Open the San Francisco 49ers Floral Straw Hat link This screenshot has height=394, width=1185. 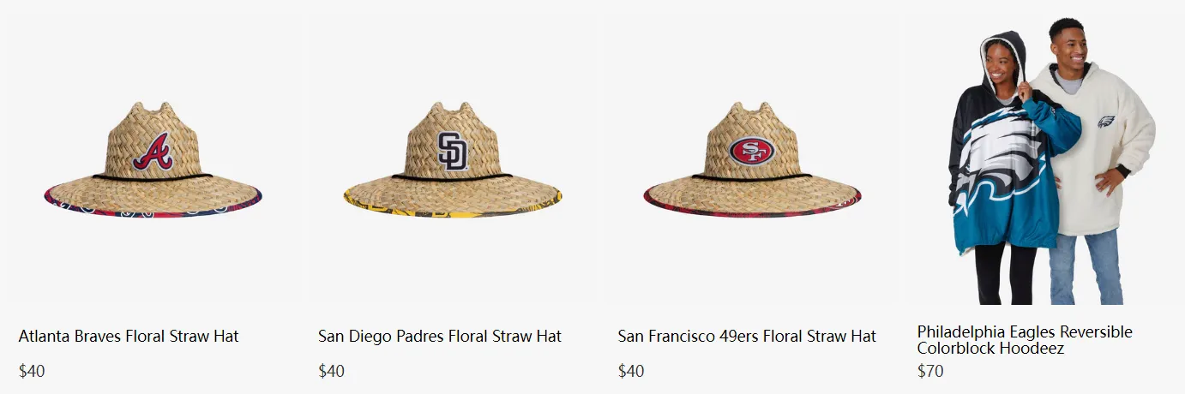pos(747,337)
